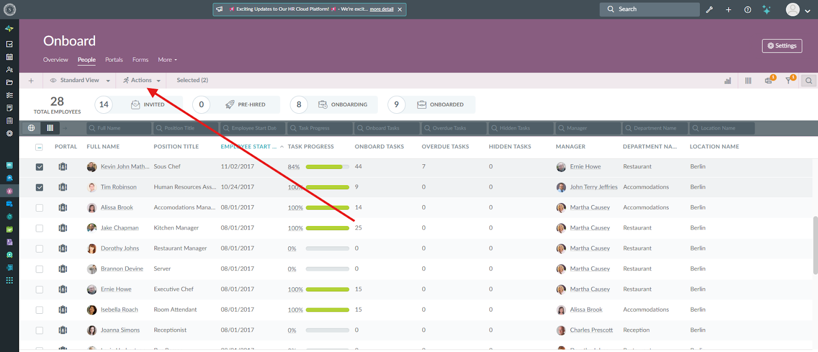This screenshot has width=818, height=352.
Task: Open the 'more detail' announcement link
Action: (381, 9)
